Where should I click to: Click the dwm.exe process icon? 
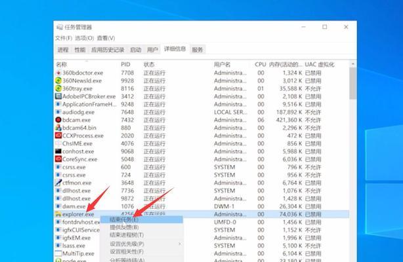pyautogui.click(x=58, y=206)
